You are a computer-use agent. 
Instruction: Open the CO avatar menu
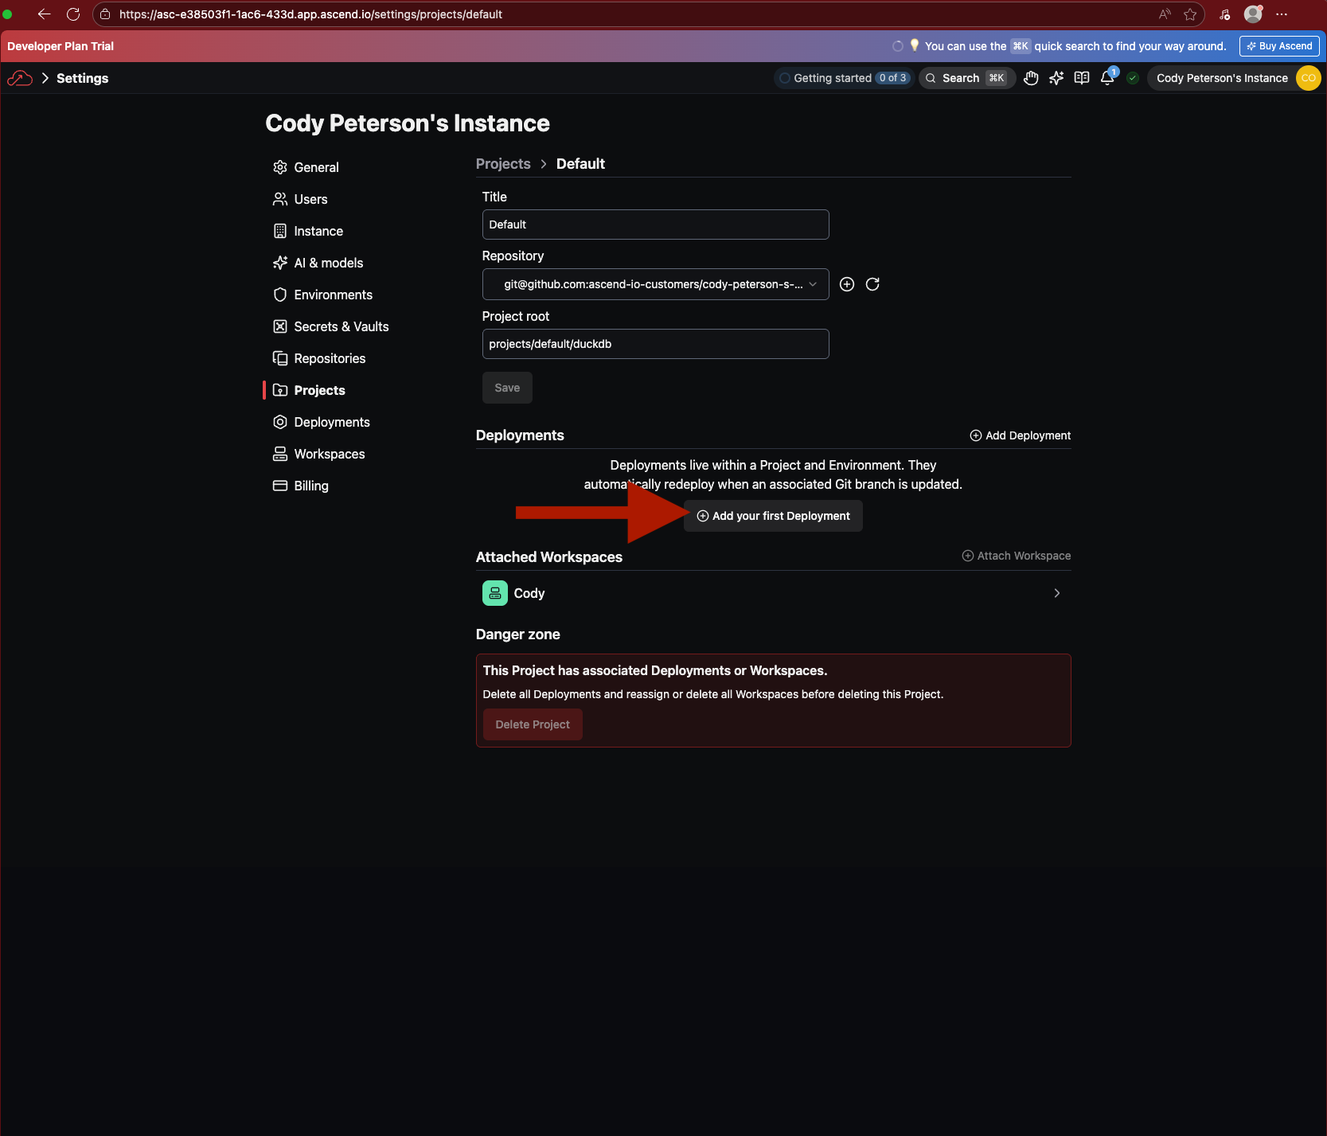[x=1308, y=78]
